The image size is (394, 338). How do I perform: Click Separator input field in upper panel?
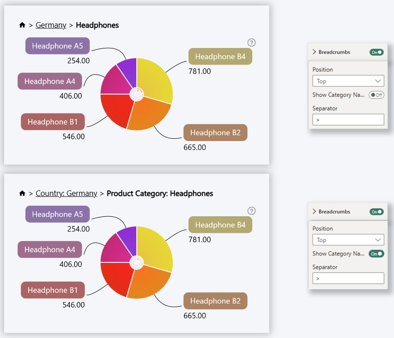click(348, 120)
